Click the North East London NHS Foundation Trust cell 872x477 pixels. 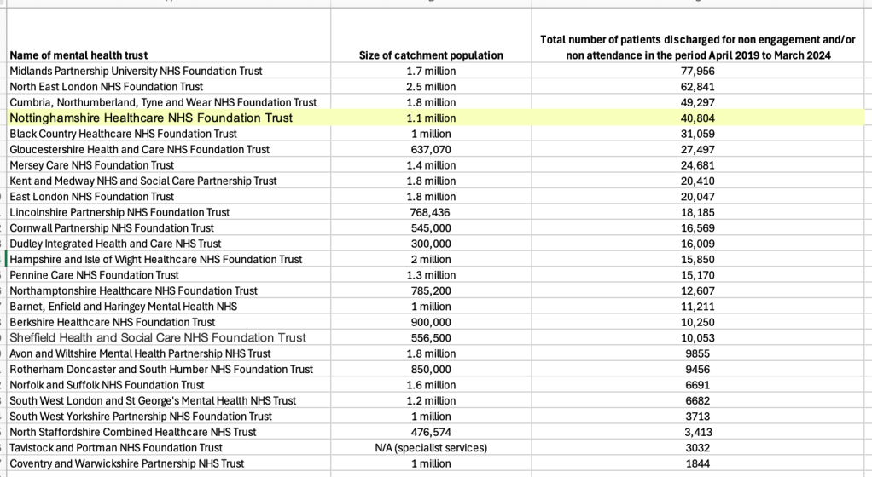107,86
